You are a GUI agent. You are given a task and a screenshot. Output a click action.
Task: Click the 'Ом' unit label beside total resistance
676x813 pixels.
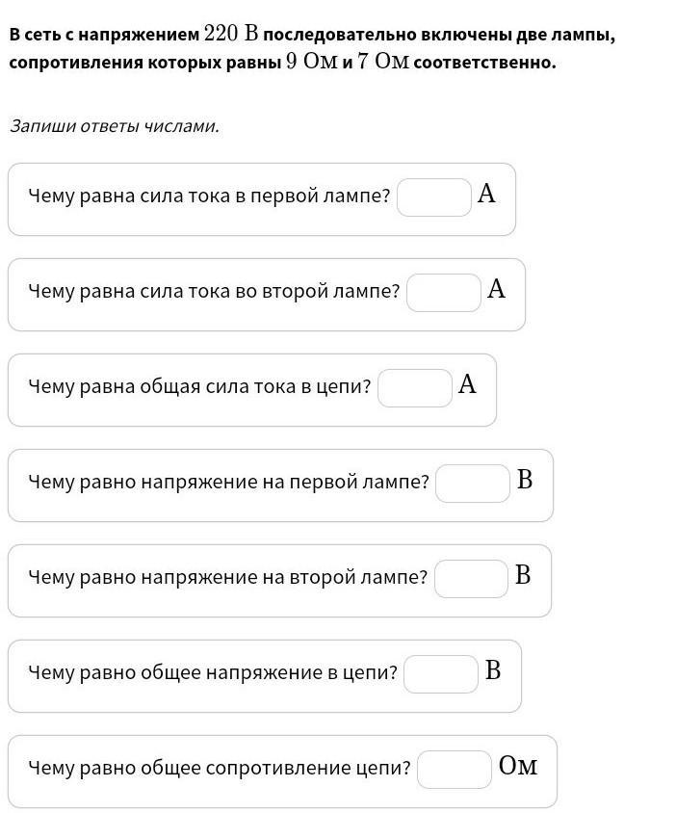click(518, 767)
